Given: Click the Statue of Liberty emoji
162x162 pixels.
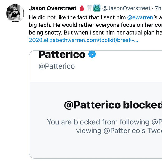Looking at the screenshot, I should click(97, 8).
